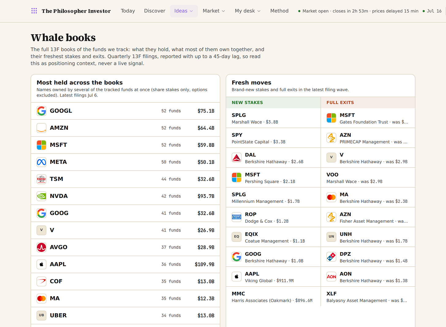
Task: Click META '50 funds' count
Action: click(x=171, y=162)
